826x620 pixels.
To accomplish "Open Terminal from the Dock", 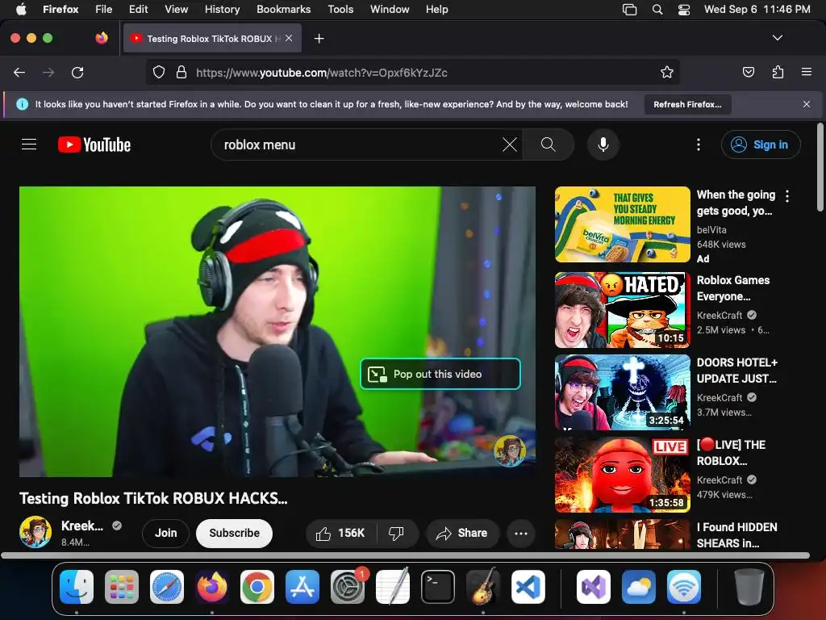I will tap(438, 587).
